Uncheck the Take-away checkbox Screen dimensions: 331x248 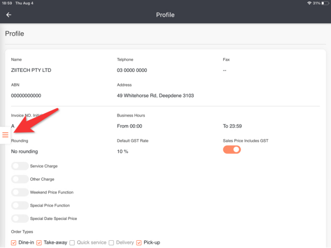40,242
